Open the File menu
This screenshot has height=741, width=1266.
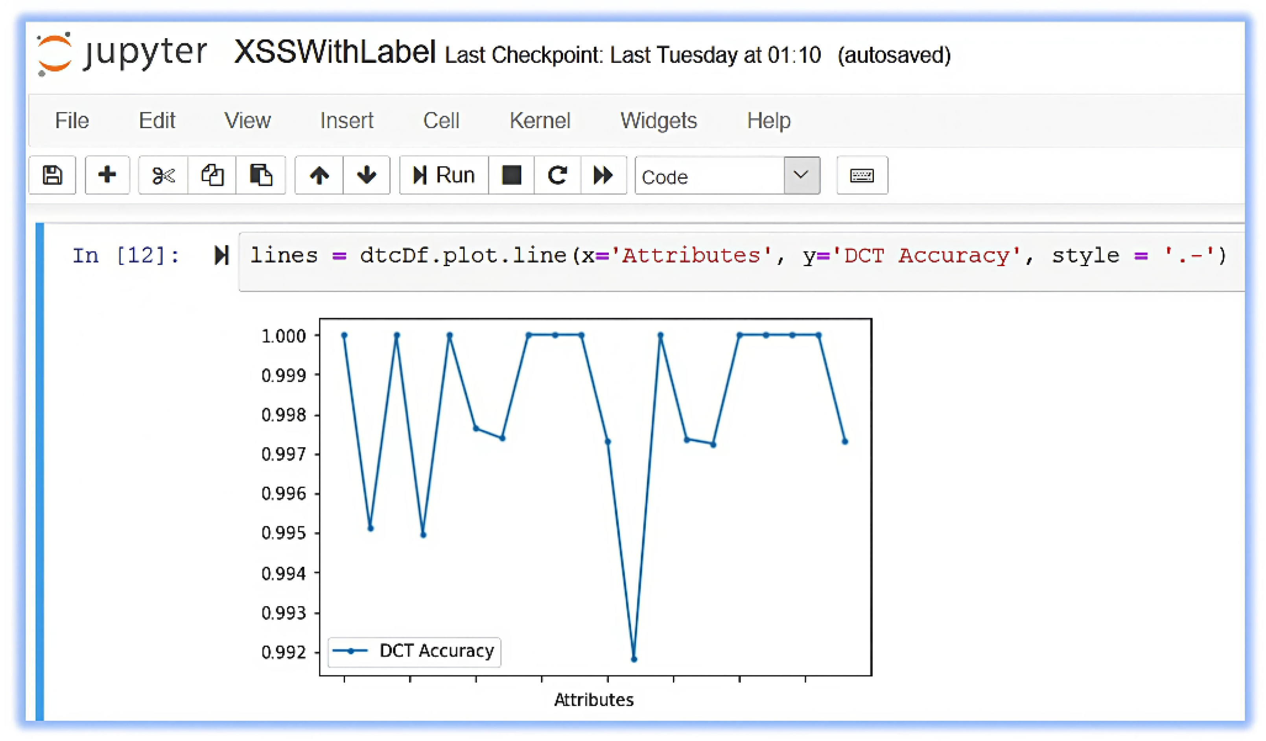coord(72,121)
